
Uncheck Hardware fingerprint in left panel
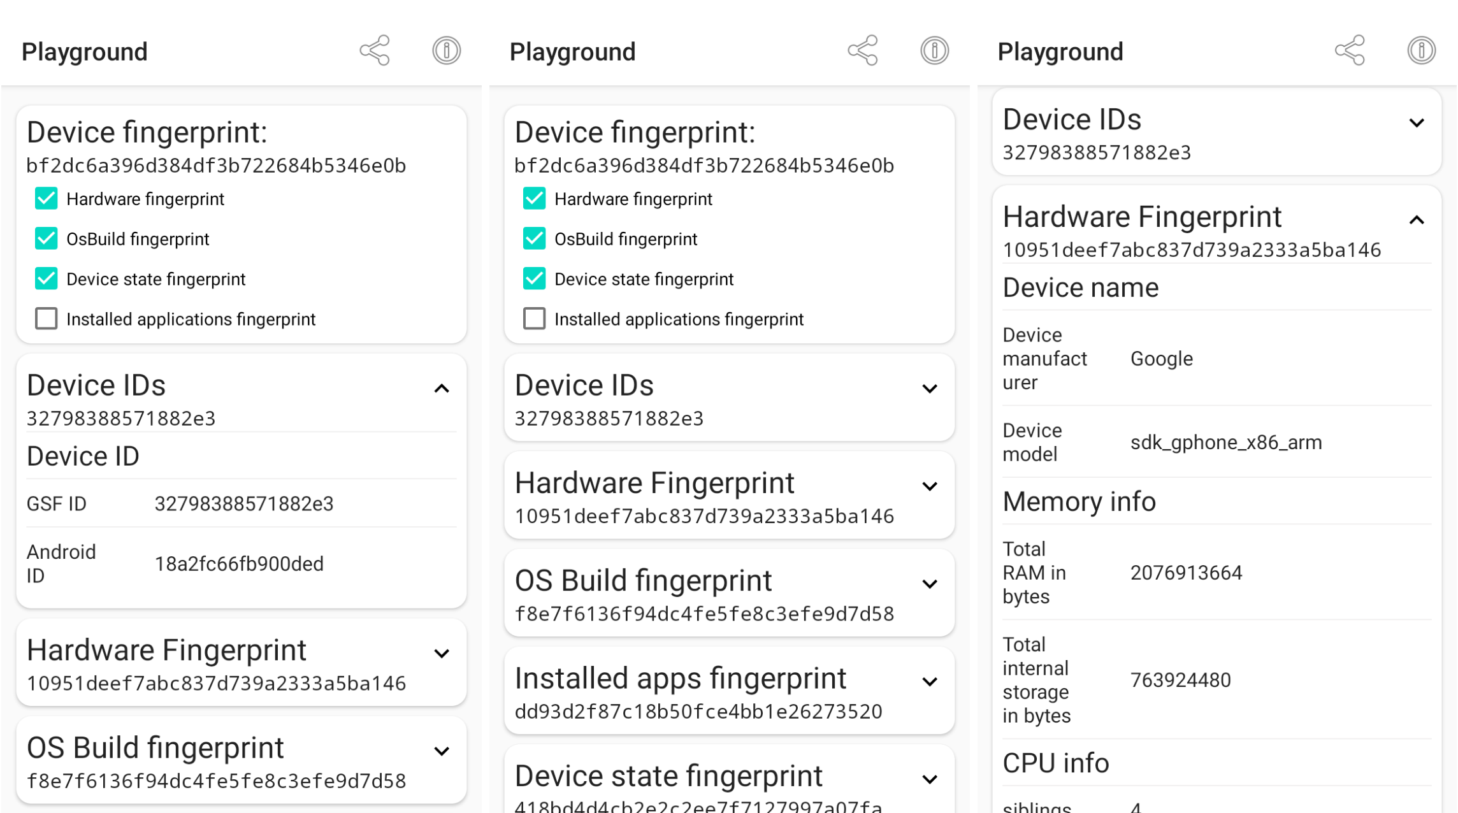click(46, 199)
